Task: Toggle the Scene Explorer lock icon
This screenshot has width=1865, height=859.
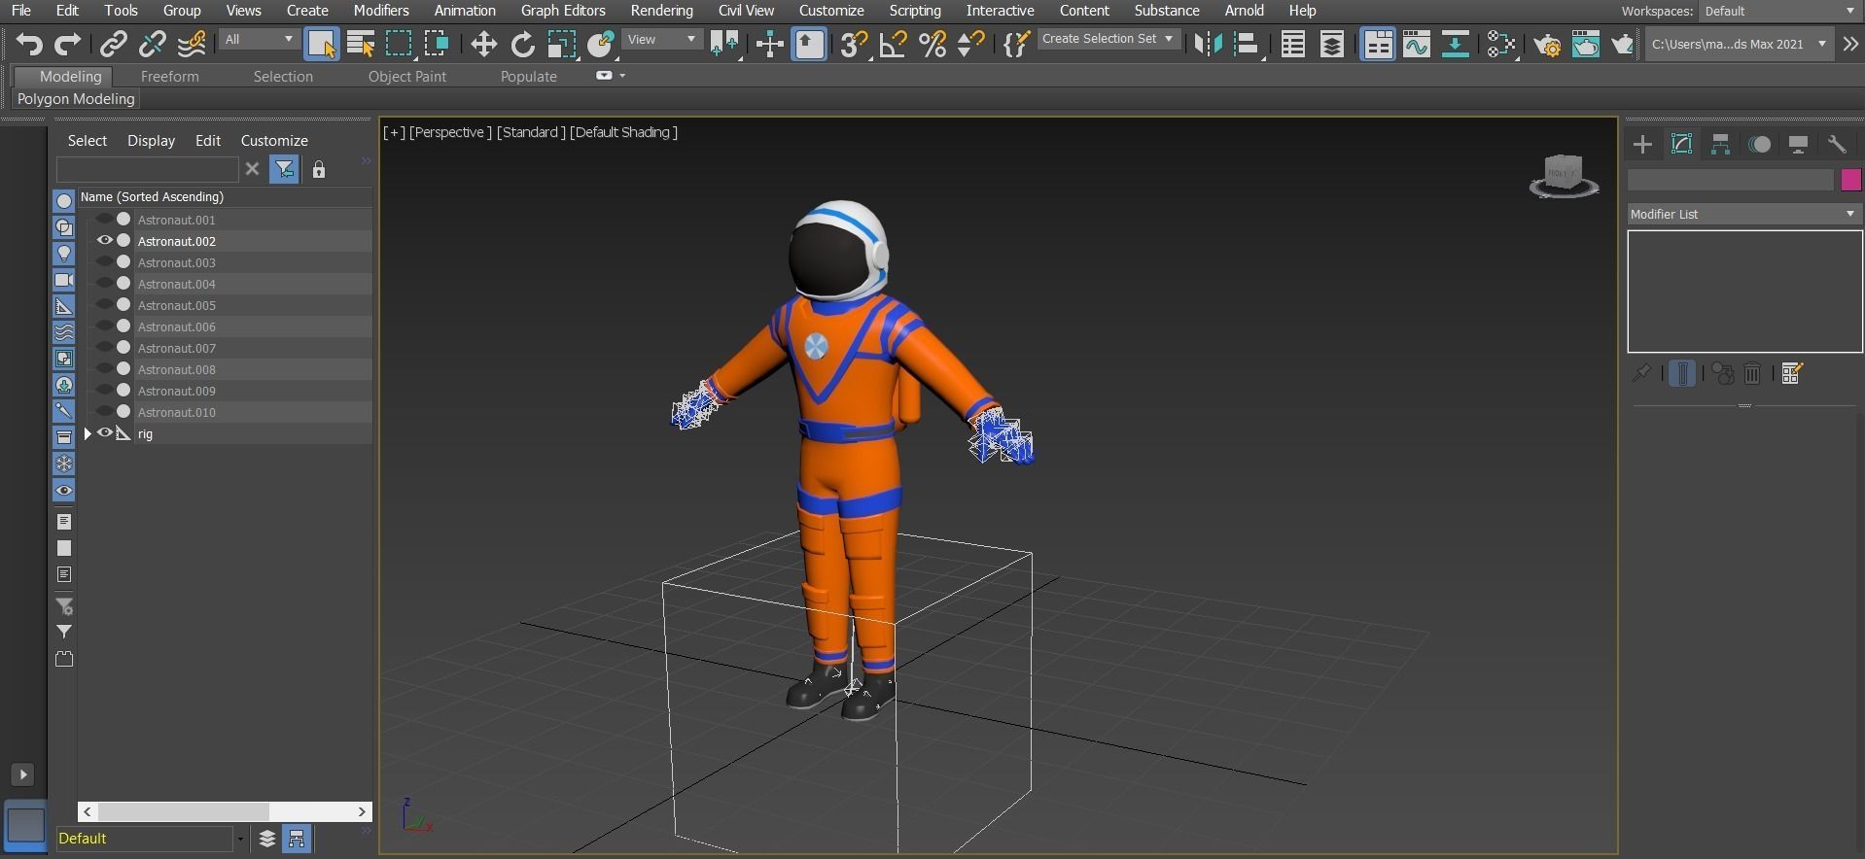Action: point(319,170)
